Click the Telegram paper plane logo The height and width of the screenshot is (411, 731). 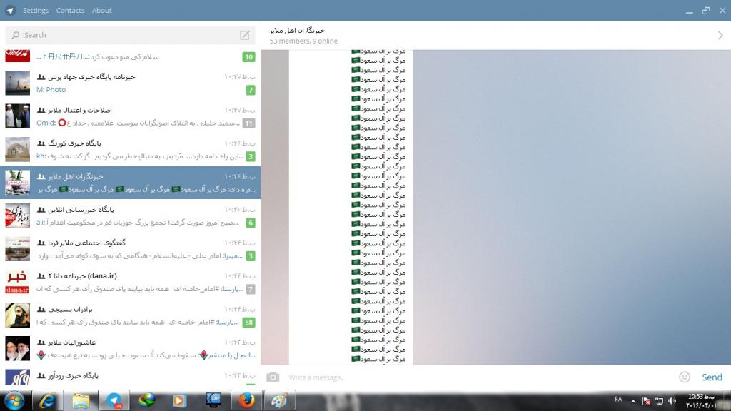10,10
